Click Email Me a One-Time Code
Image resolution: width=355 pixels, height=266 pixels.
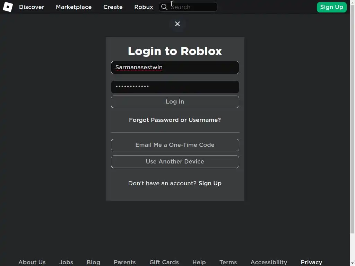175,145
